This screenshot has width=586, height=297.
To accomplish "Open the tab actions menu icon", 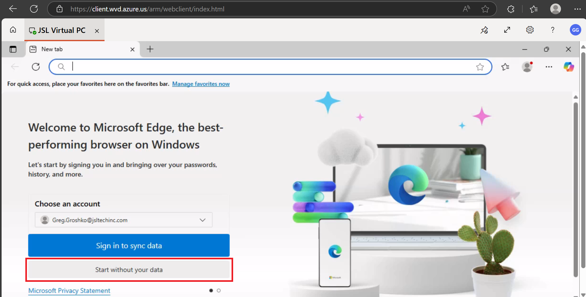I will coord(13,49).
